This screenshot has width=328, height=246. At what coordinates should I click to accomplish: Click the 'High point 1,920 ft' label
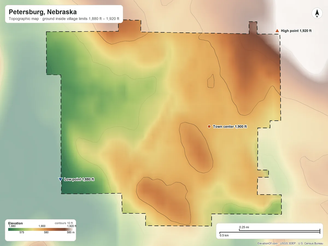pyautogui.click(x=296, y=31)
